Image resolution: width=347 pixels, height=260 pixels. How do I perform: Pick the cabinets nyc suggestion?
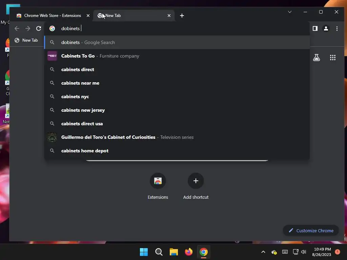[177, 96]
